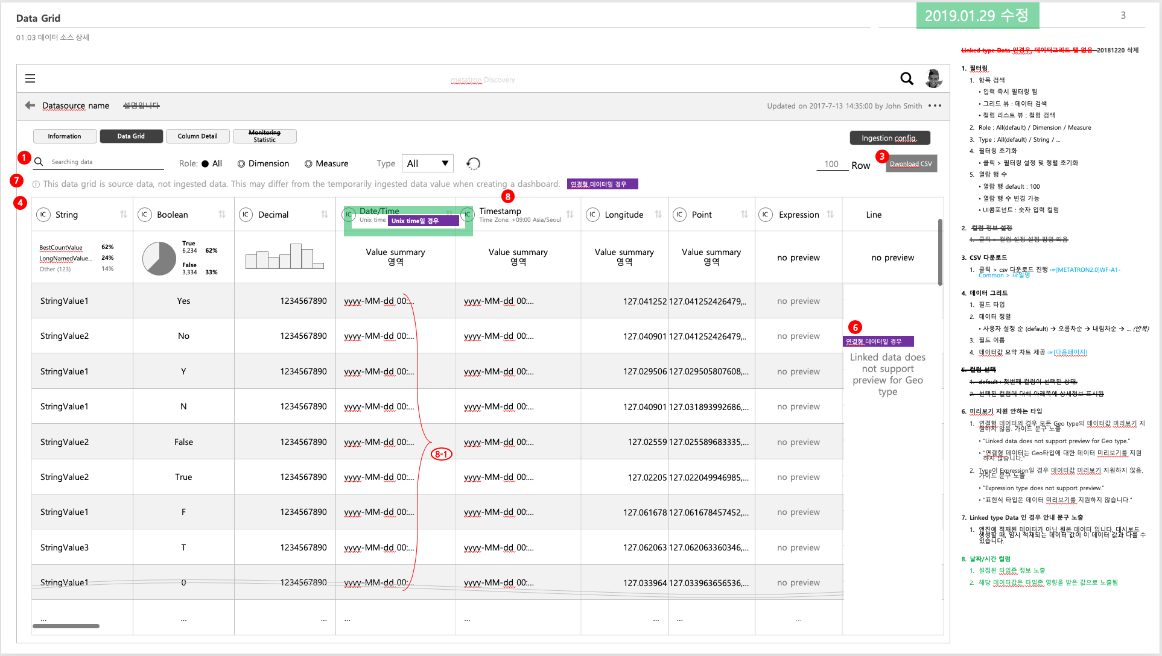The width and height of the screenshot is (1162, 656).
Task: Sort the Longitude column
Action: [658, 215]
